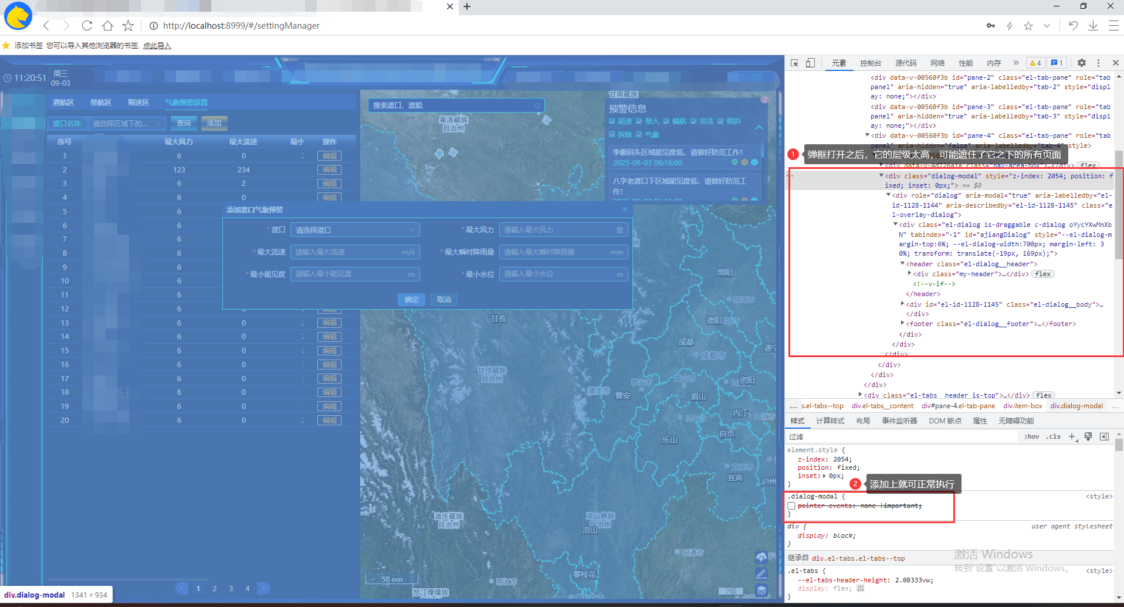Toggle the 拆除 alert checkbox
Image resolution: width=1124 pixels, height=607 pixels.
pos(612,134)
